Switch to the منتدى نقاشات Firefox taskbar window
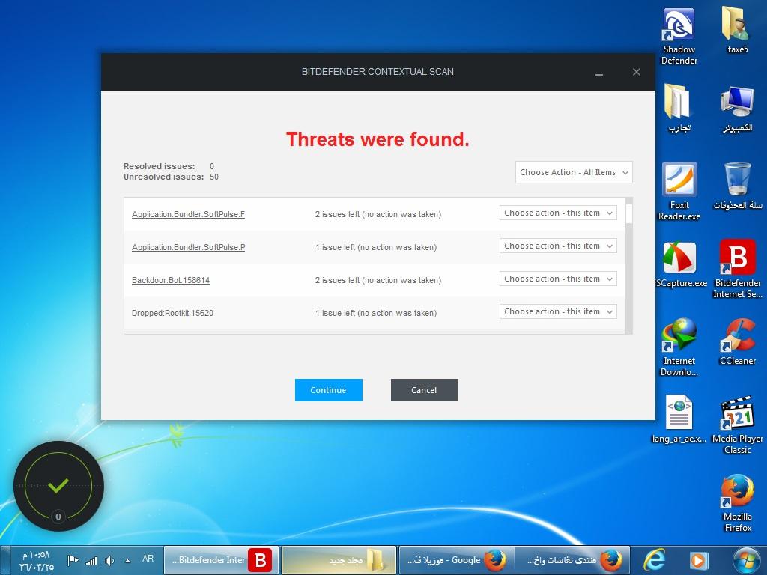 572,560
